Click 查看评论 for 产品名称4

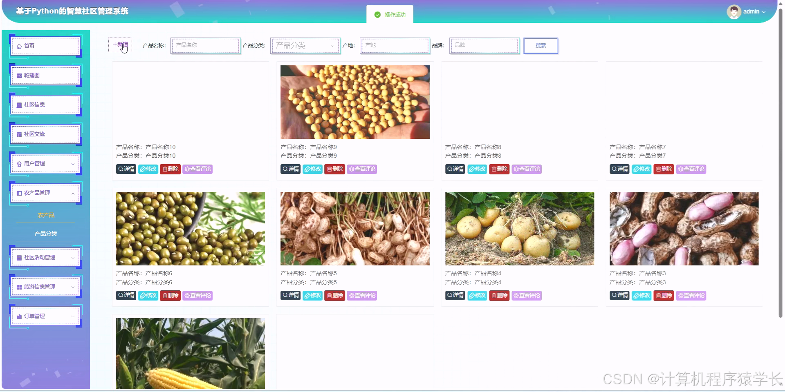(527, 296)
